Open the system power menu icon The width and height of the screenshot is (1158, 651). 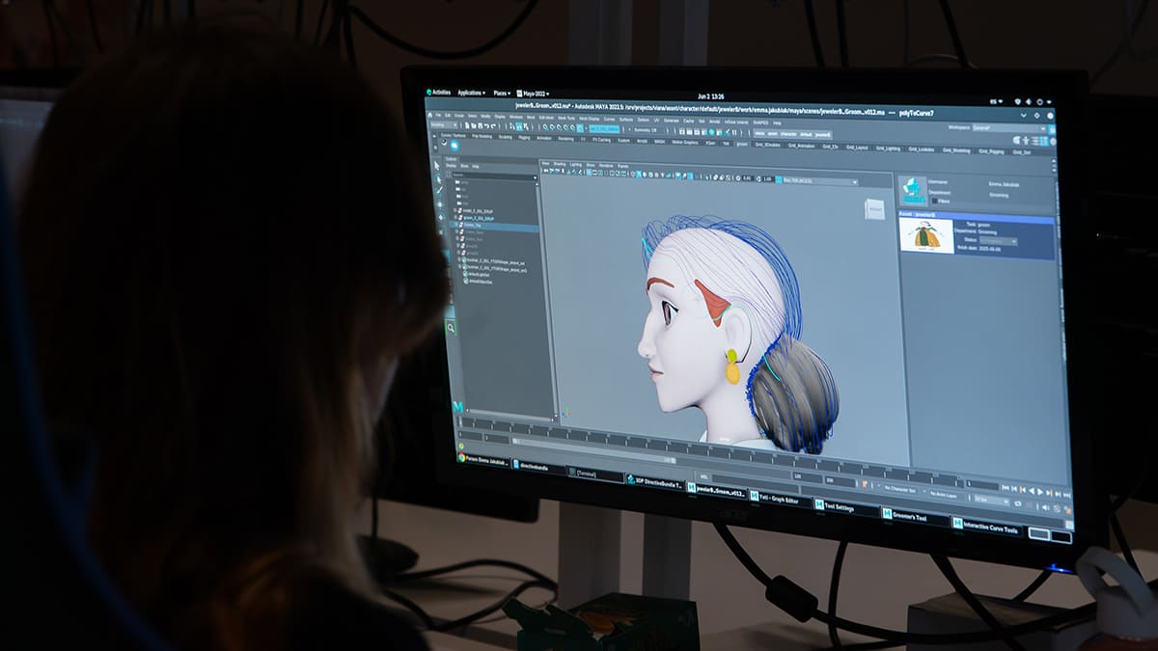tap(1040, 101)
